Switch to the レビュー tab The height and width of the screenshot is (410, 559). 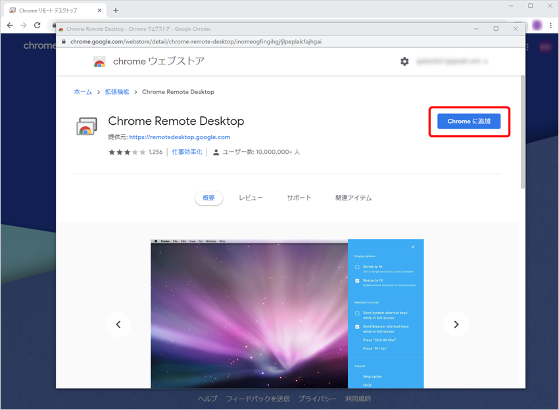point(251,198)
